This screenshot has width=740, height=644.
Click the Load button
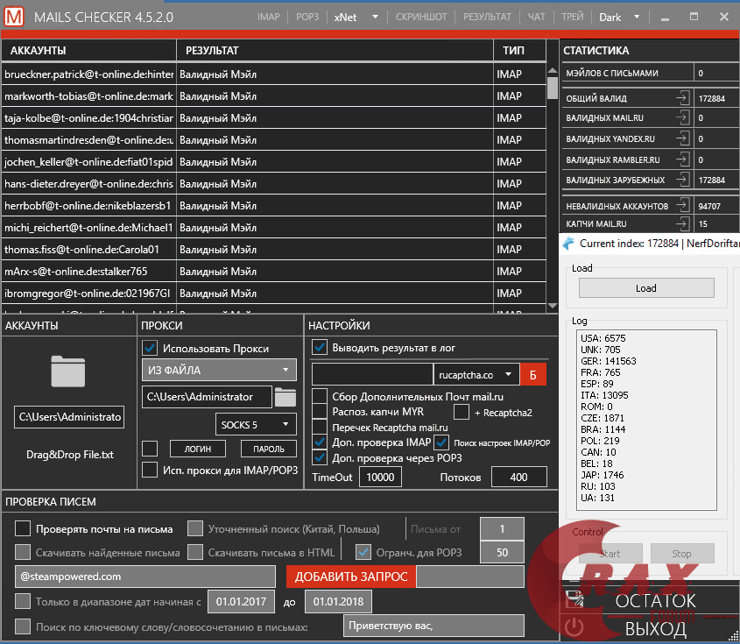tap(646, 287)
